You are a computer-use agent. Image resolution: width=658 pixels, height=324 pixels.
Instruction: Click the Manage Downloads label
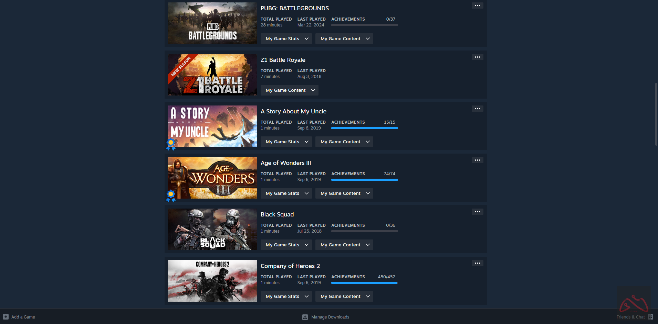coord(330,317)
